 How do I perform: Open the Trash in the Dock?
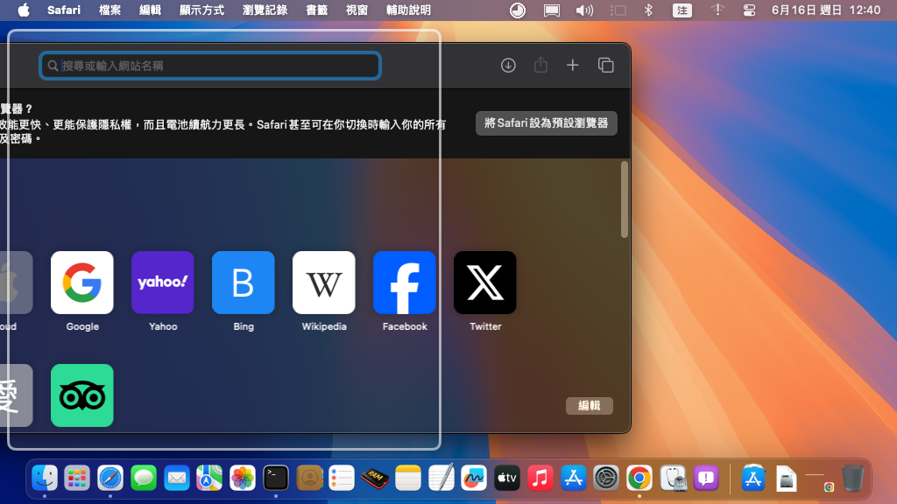[852, 478]
